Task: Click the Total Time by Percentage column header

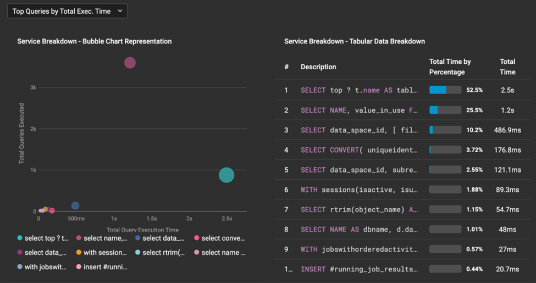Action: [x=450, y=67]
